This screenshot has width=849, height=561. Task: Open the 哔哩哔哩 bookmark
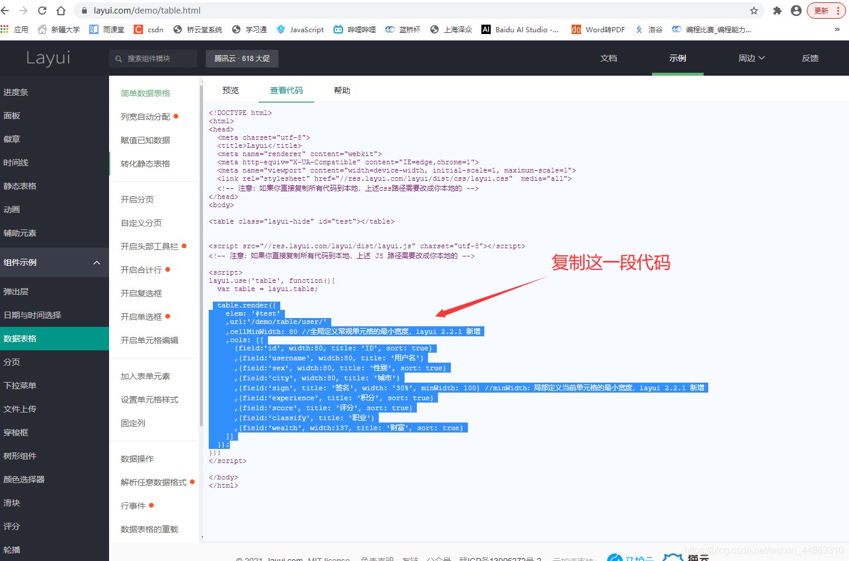point(355,29)
